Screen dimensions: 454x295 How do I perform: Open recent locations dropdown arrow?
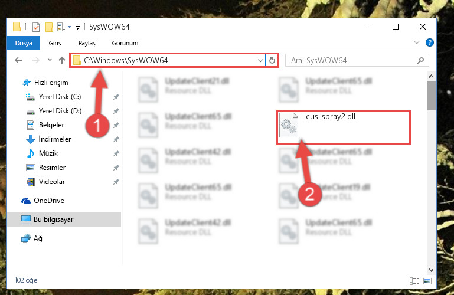tap(50, 60)
